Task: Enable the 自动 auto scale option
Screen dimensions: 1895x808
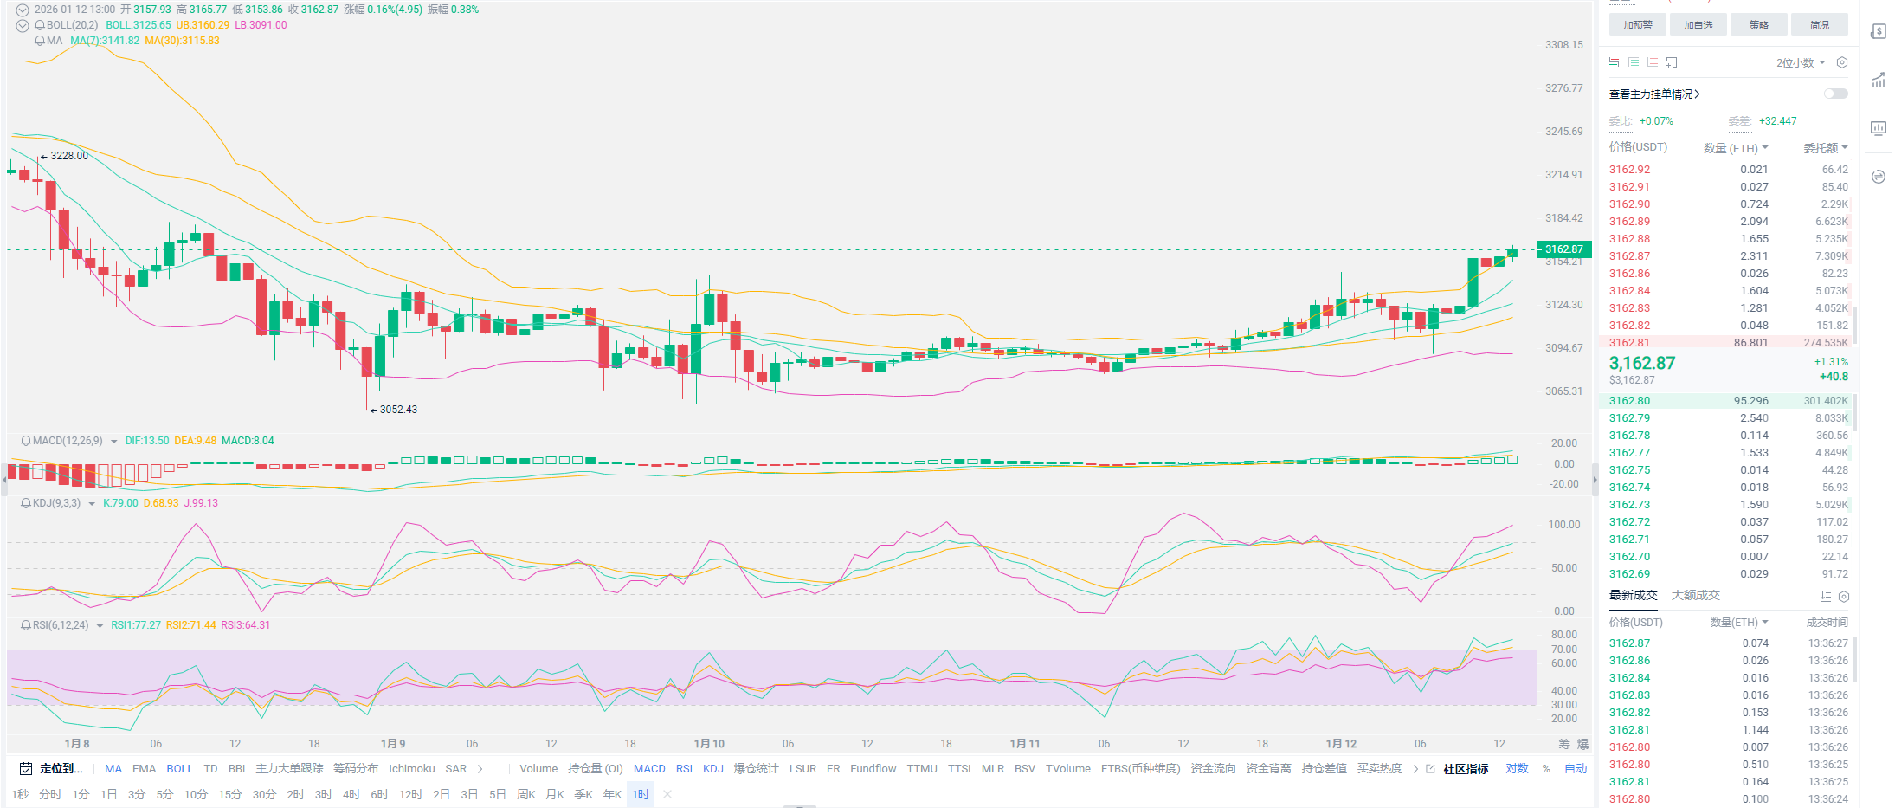Action: coord(1576,769)
